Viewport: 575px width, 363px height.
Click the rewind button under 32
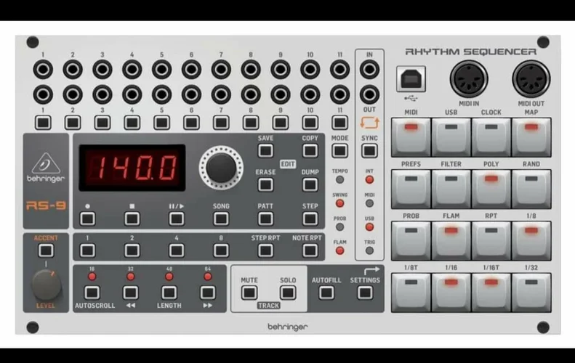(x=131, y=293)
